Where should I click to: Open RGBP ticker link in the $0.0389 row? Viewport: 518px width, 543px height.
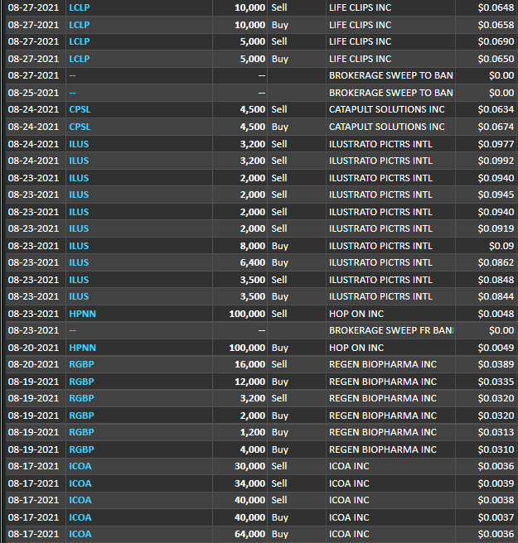(81, 364)
